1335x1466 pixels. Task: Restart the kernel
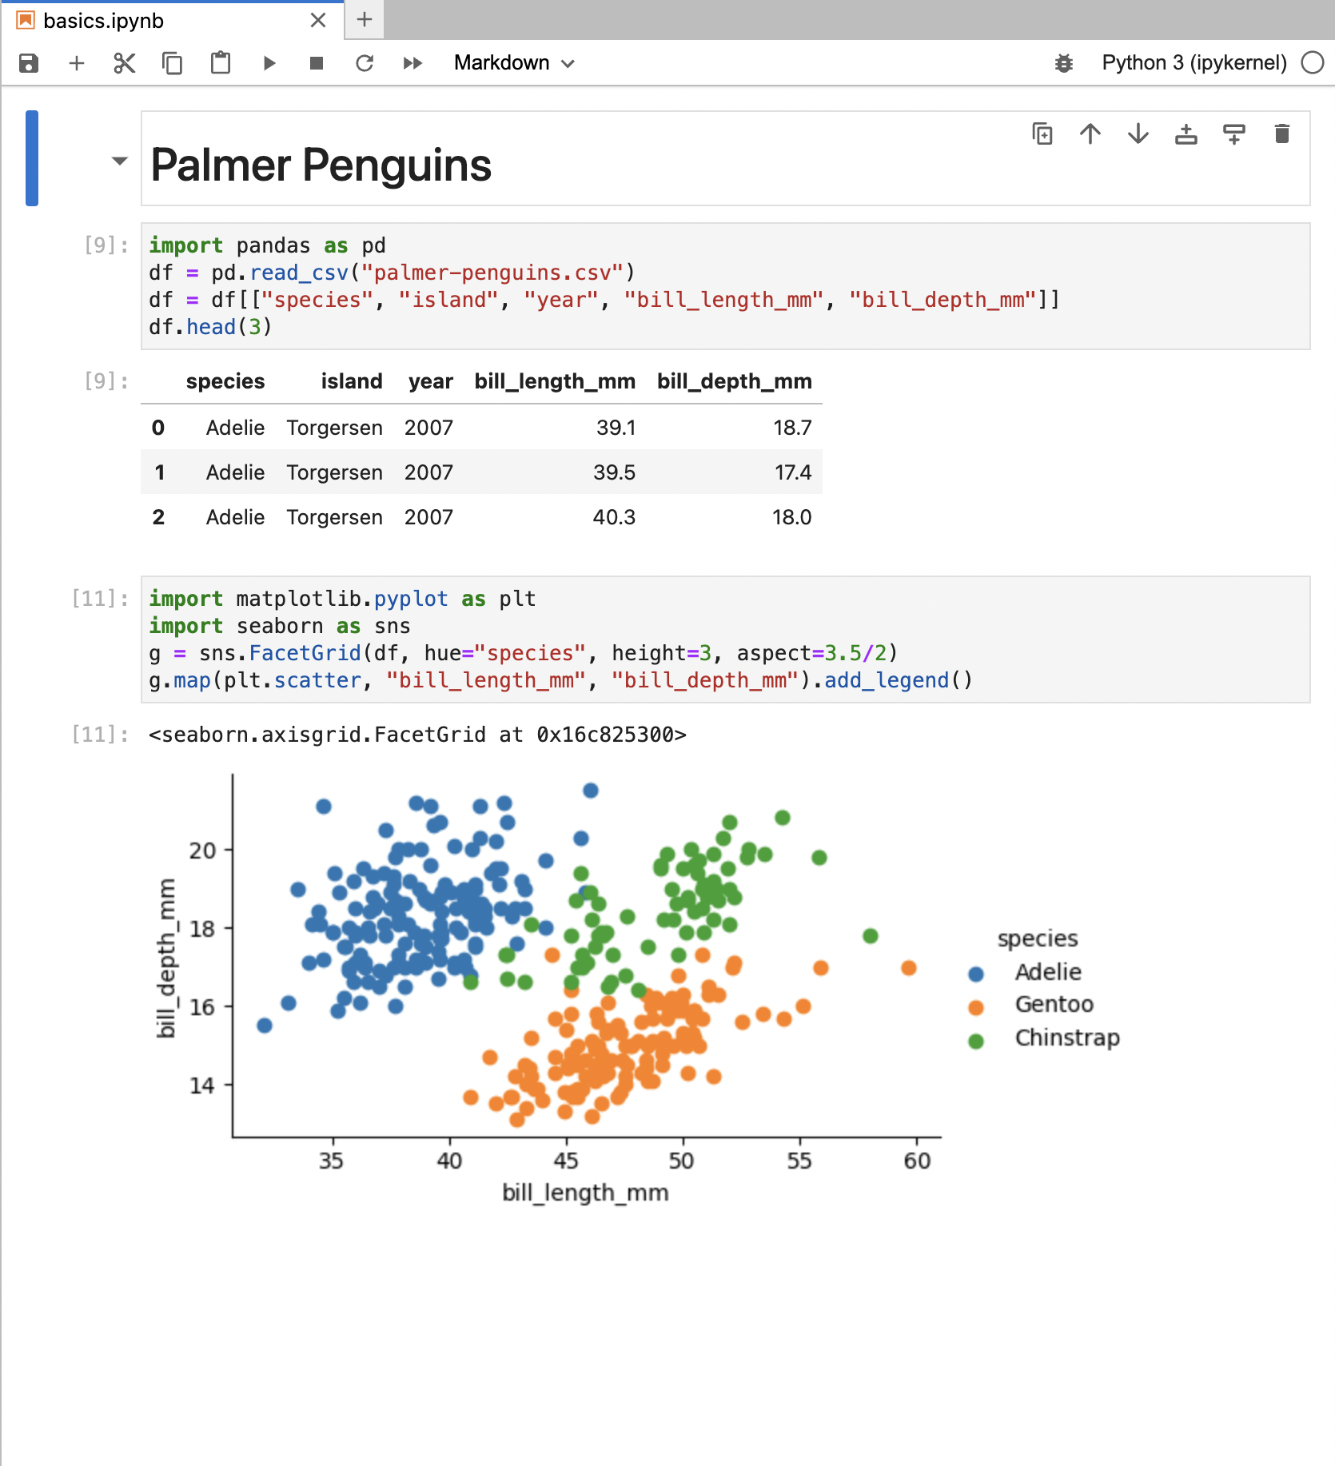(365, 63)
